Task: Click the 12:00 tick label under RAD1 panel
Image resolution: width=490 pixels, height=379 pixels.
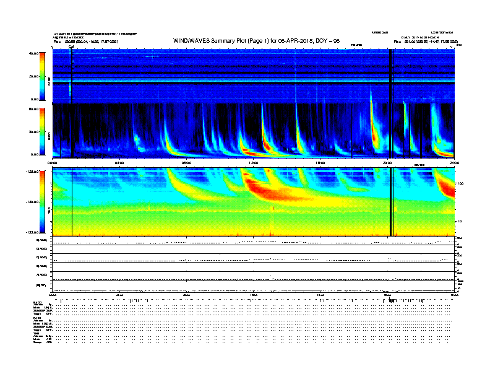Action: point(254,163)
